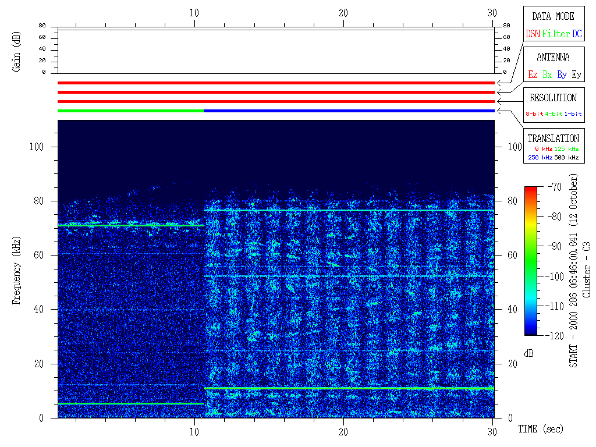596x447 pixels.
Task: Choose the blue By antenna label
Action: (x=562, y=75)
